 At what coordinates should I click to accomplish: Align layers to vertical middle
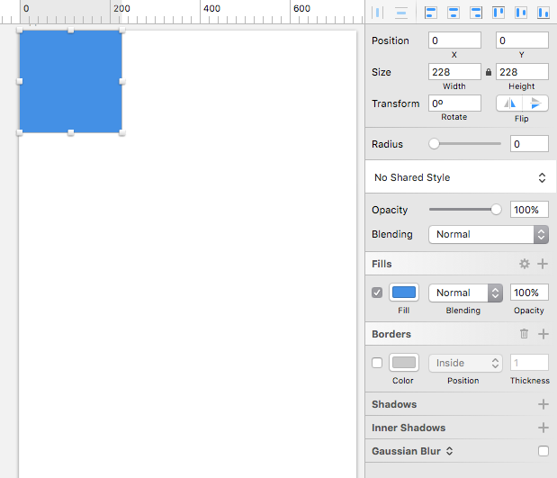[521, 13]
